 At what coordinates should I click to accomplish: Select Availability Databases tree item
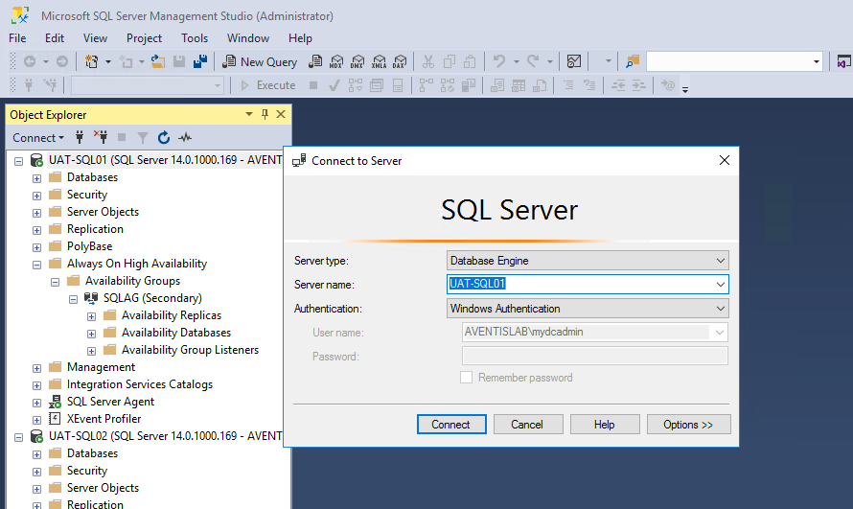pyautogui.click(x=176, y=333)
